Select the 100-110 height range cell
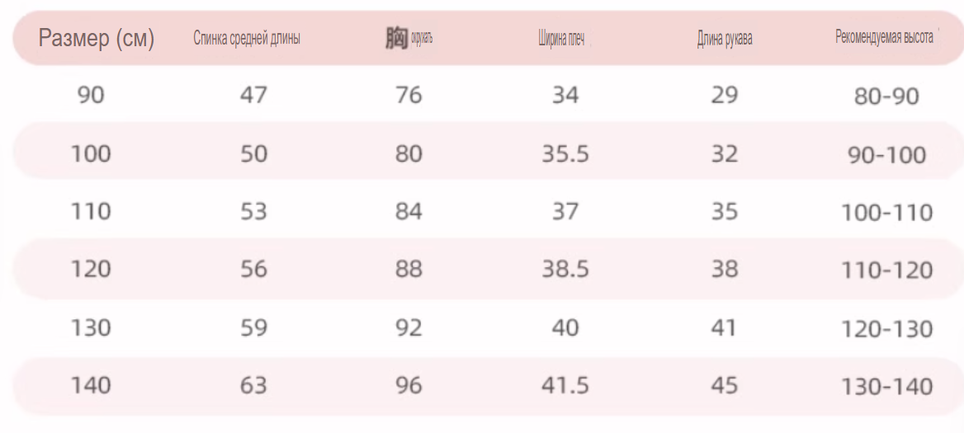Image resolution: width=964 pixels, height=433 pixels. [886, 213]
